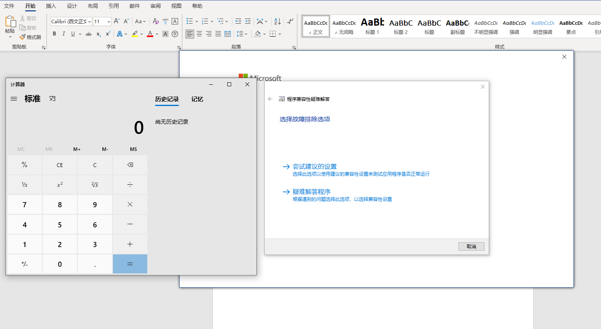Click calculator divide key

pos(130,185)
